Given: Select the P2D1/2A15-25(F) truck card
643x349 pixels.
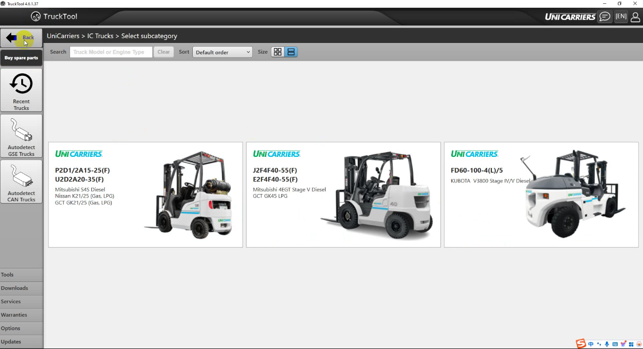Looking at the screenshot, I should click(x=145, y=195).
